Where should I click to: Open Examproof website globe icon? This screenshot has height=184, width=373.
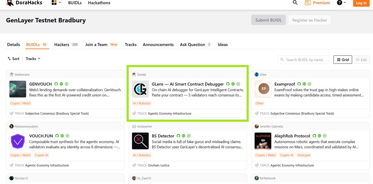304,84
